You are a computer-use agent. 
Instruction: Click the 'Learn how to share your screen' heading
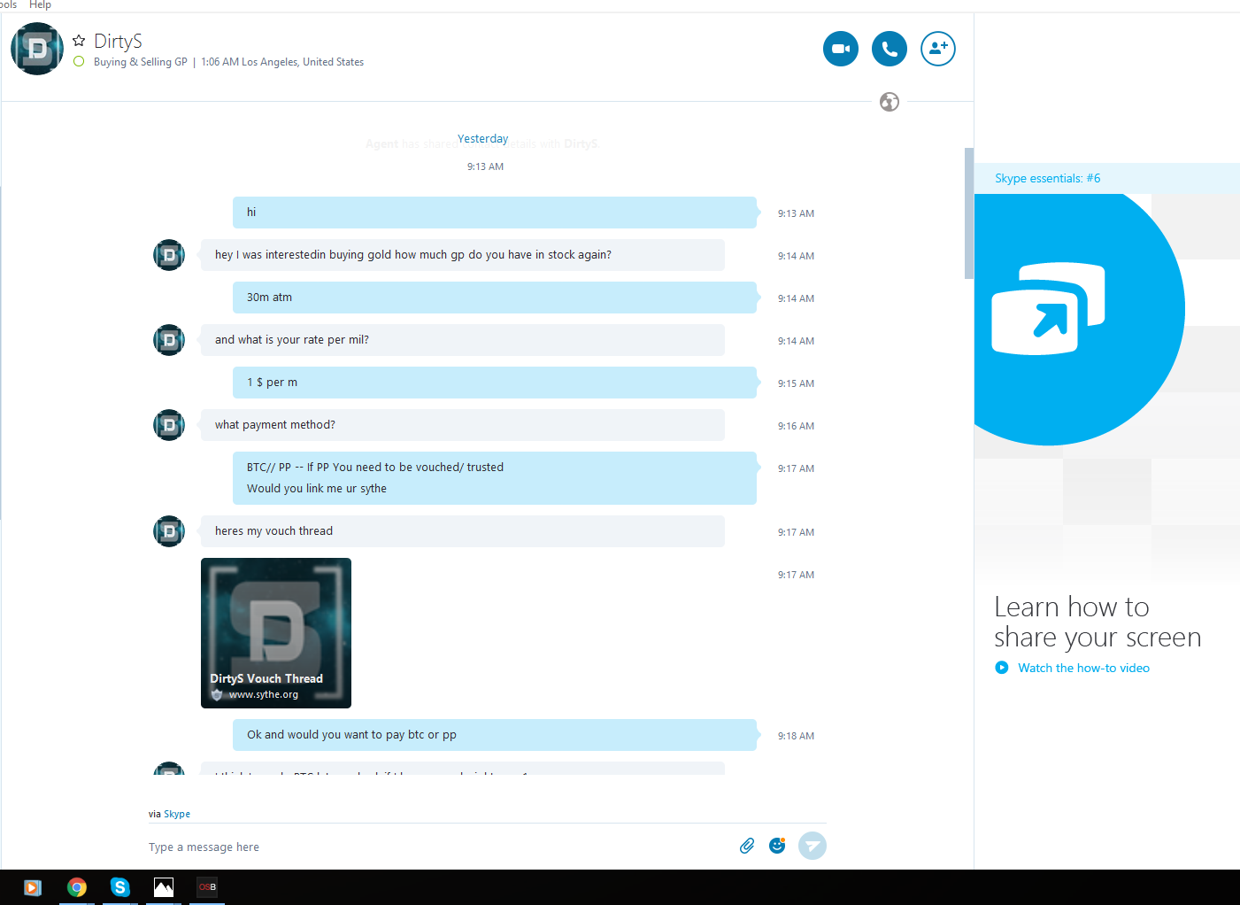click(x=1098, y=622)
